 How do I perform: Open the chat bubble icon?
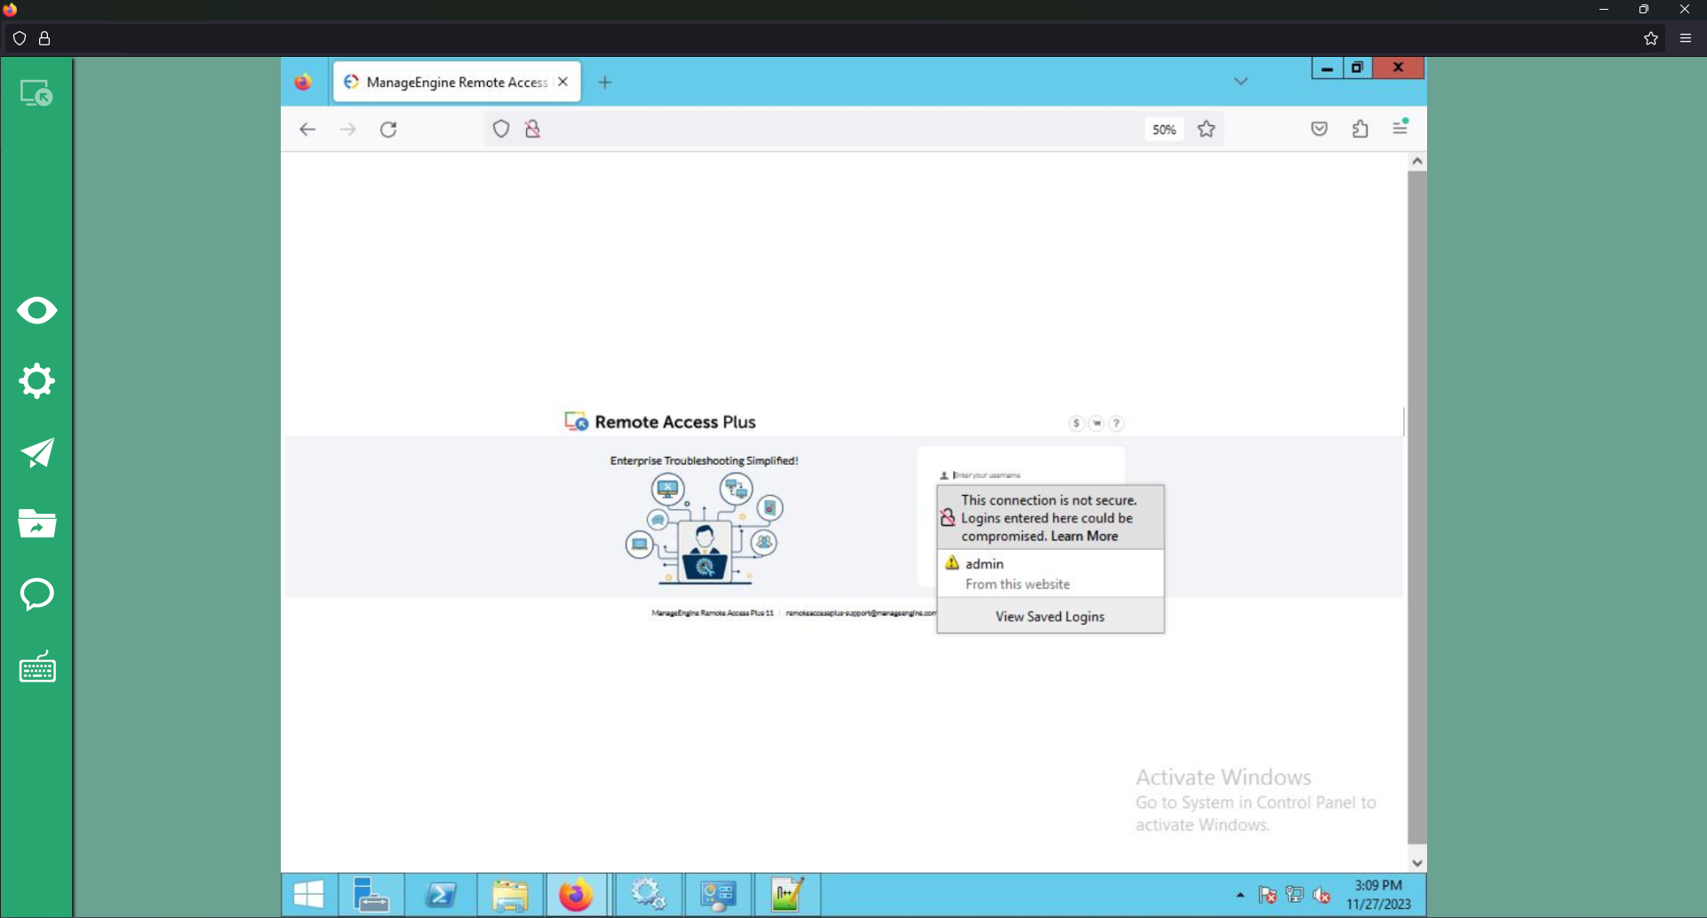coord(36,595)
